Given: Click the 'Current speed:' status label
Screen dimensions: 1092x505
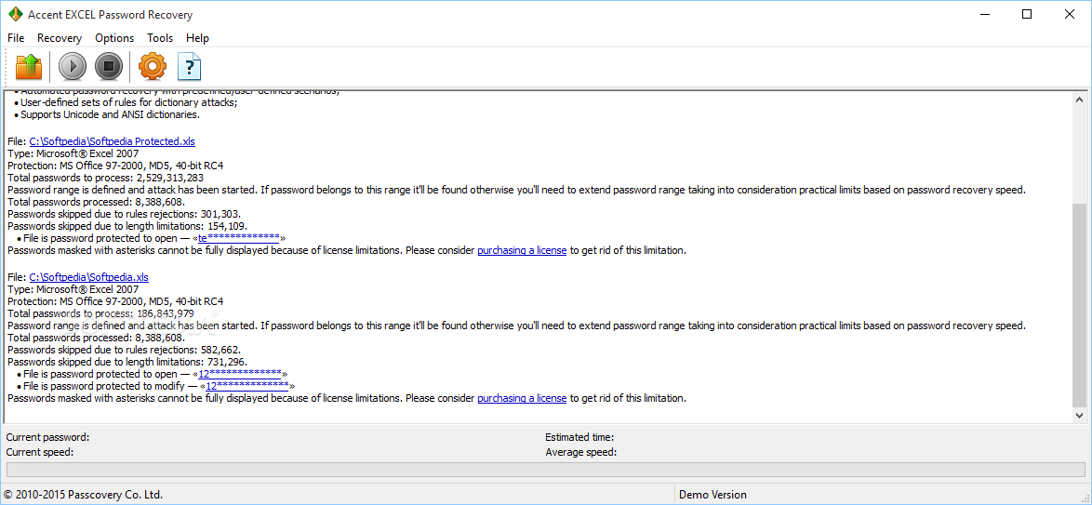Looking at the screenshot, I should [40, 452].
